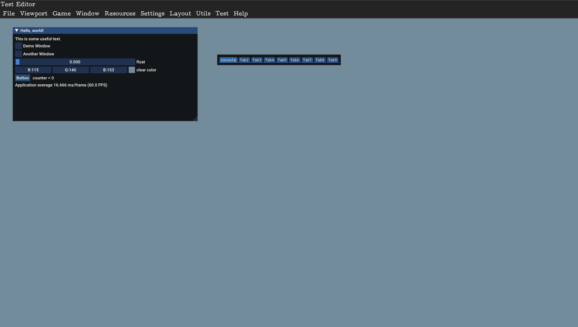The height and width of the screenshot is (327, 578).
Task: Select the B:153 color field
Action: (108, 70)
